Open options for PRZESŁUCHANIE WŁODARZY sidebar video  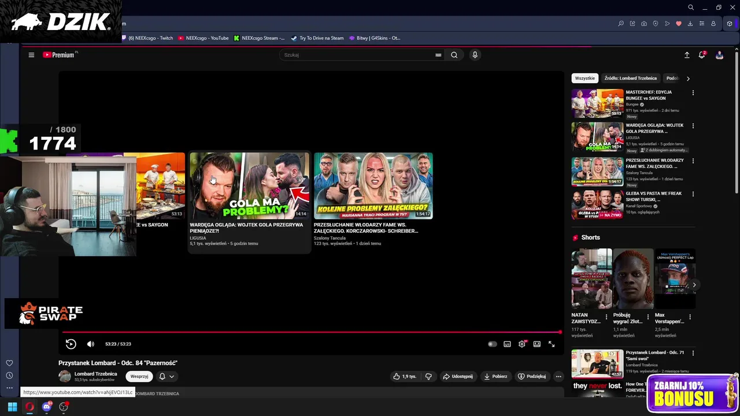pyautogui.click(x=693, y=161)
